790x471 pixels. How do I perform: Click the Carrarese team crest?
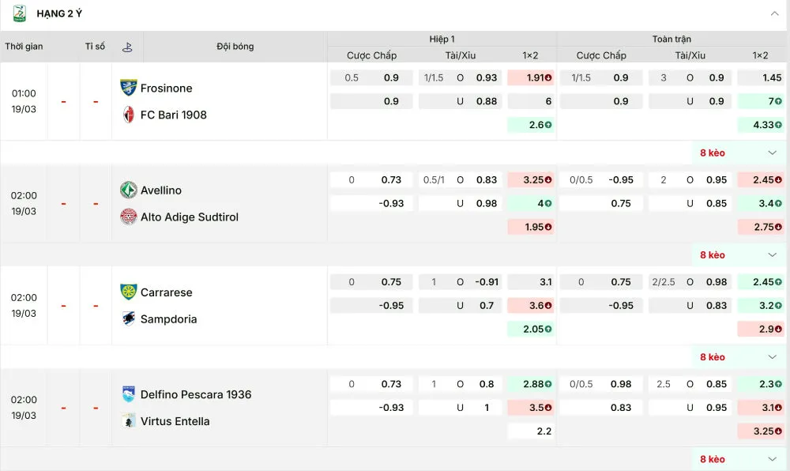(128, 292)
